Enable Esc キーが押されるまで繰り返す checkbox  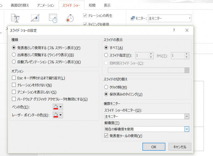(x=14, y=78)
